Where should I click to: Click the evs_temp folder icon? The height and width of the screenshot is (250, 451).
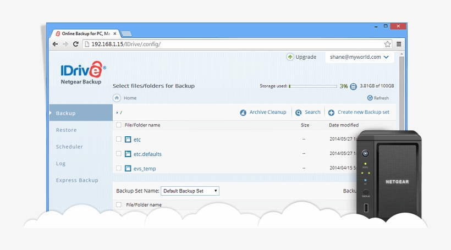coord(128,168)
